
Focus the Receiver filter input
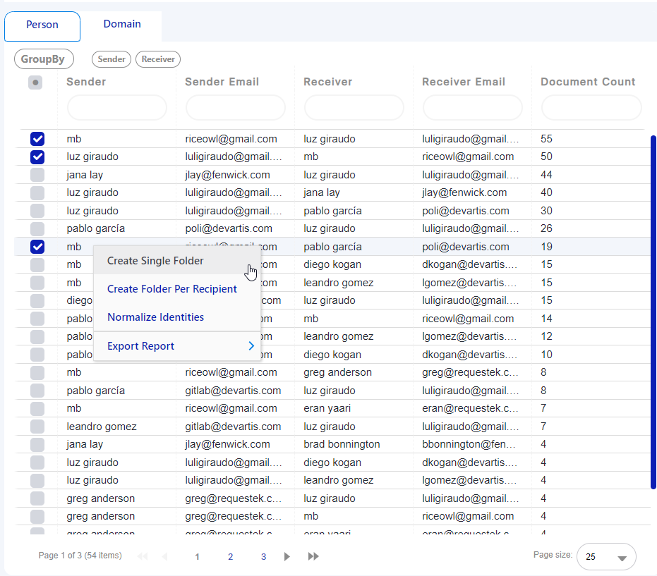354,108
